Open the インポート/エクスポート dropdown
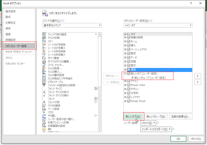This screenshot has height=145, width=207. (156, 129)
